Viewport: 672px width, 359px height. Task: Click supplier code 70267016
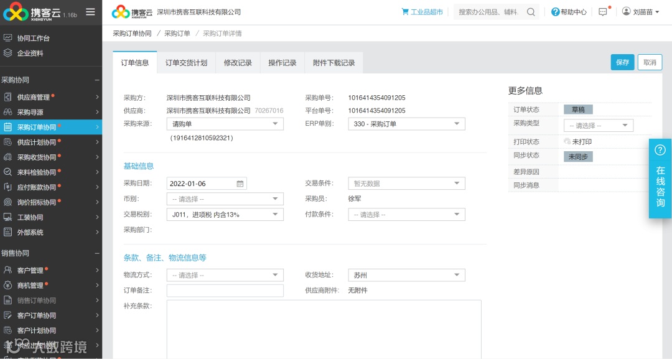pyautogui.click(x=269, y=111)
